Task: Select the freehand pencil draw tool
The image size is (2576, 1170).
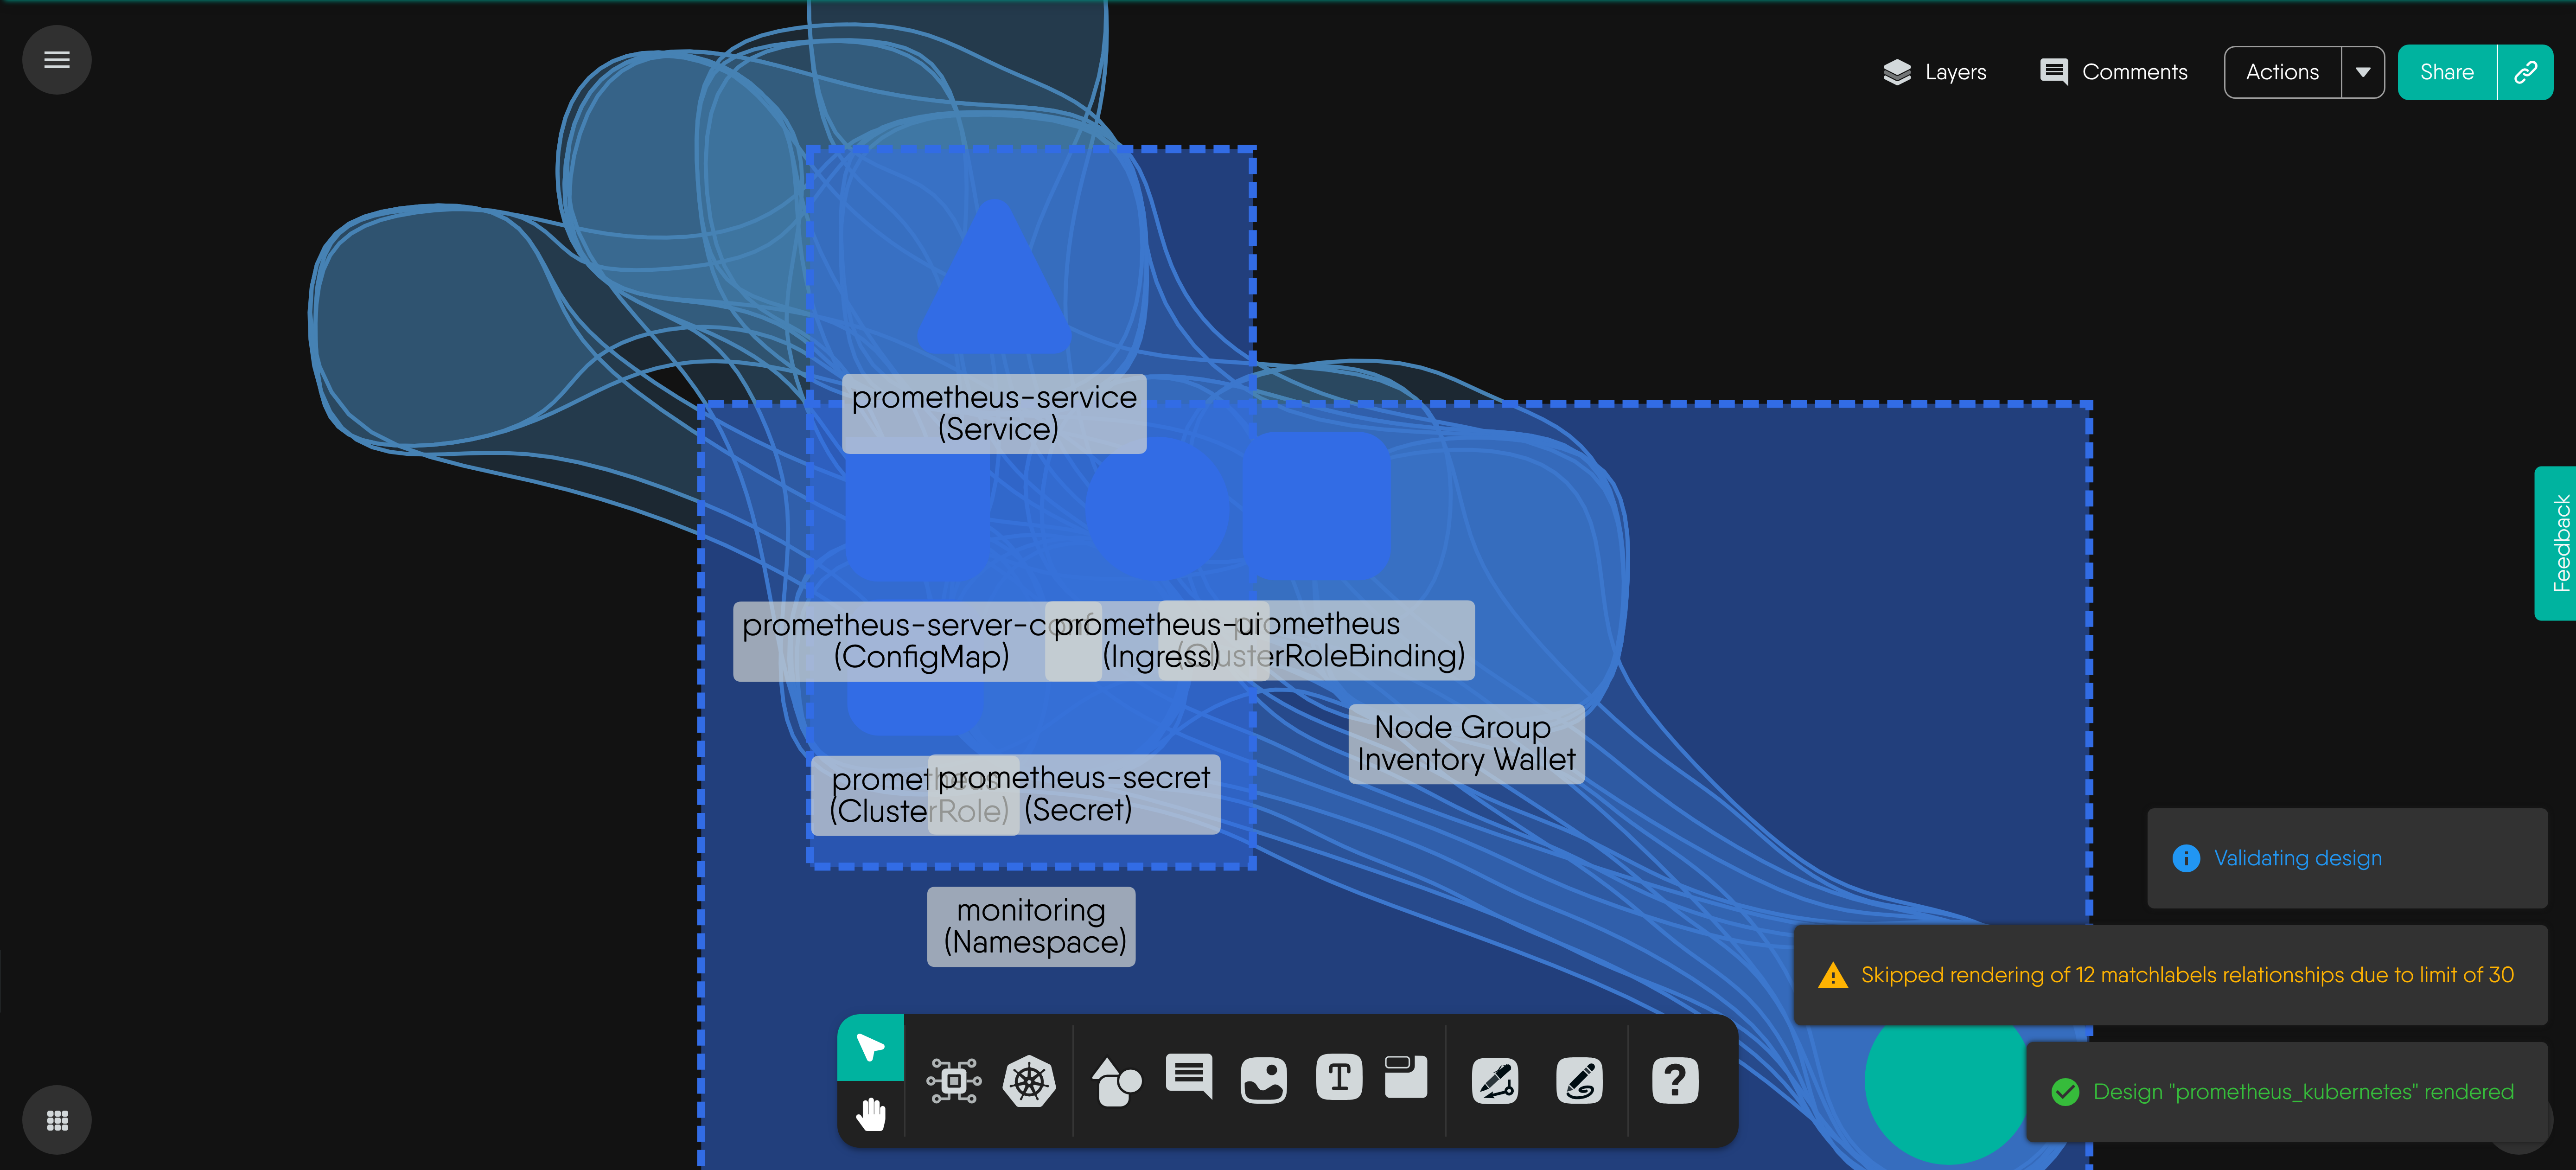Action: [x=1579, y=1081]
